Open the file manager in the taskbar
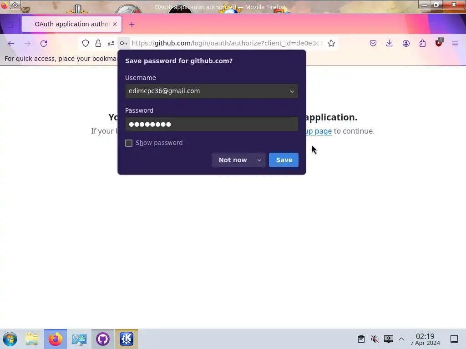Viewport: 466px width, 349px height. point(32,339)
